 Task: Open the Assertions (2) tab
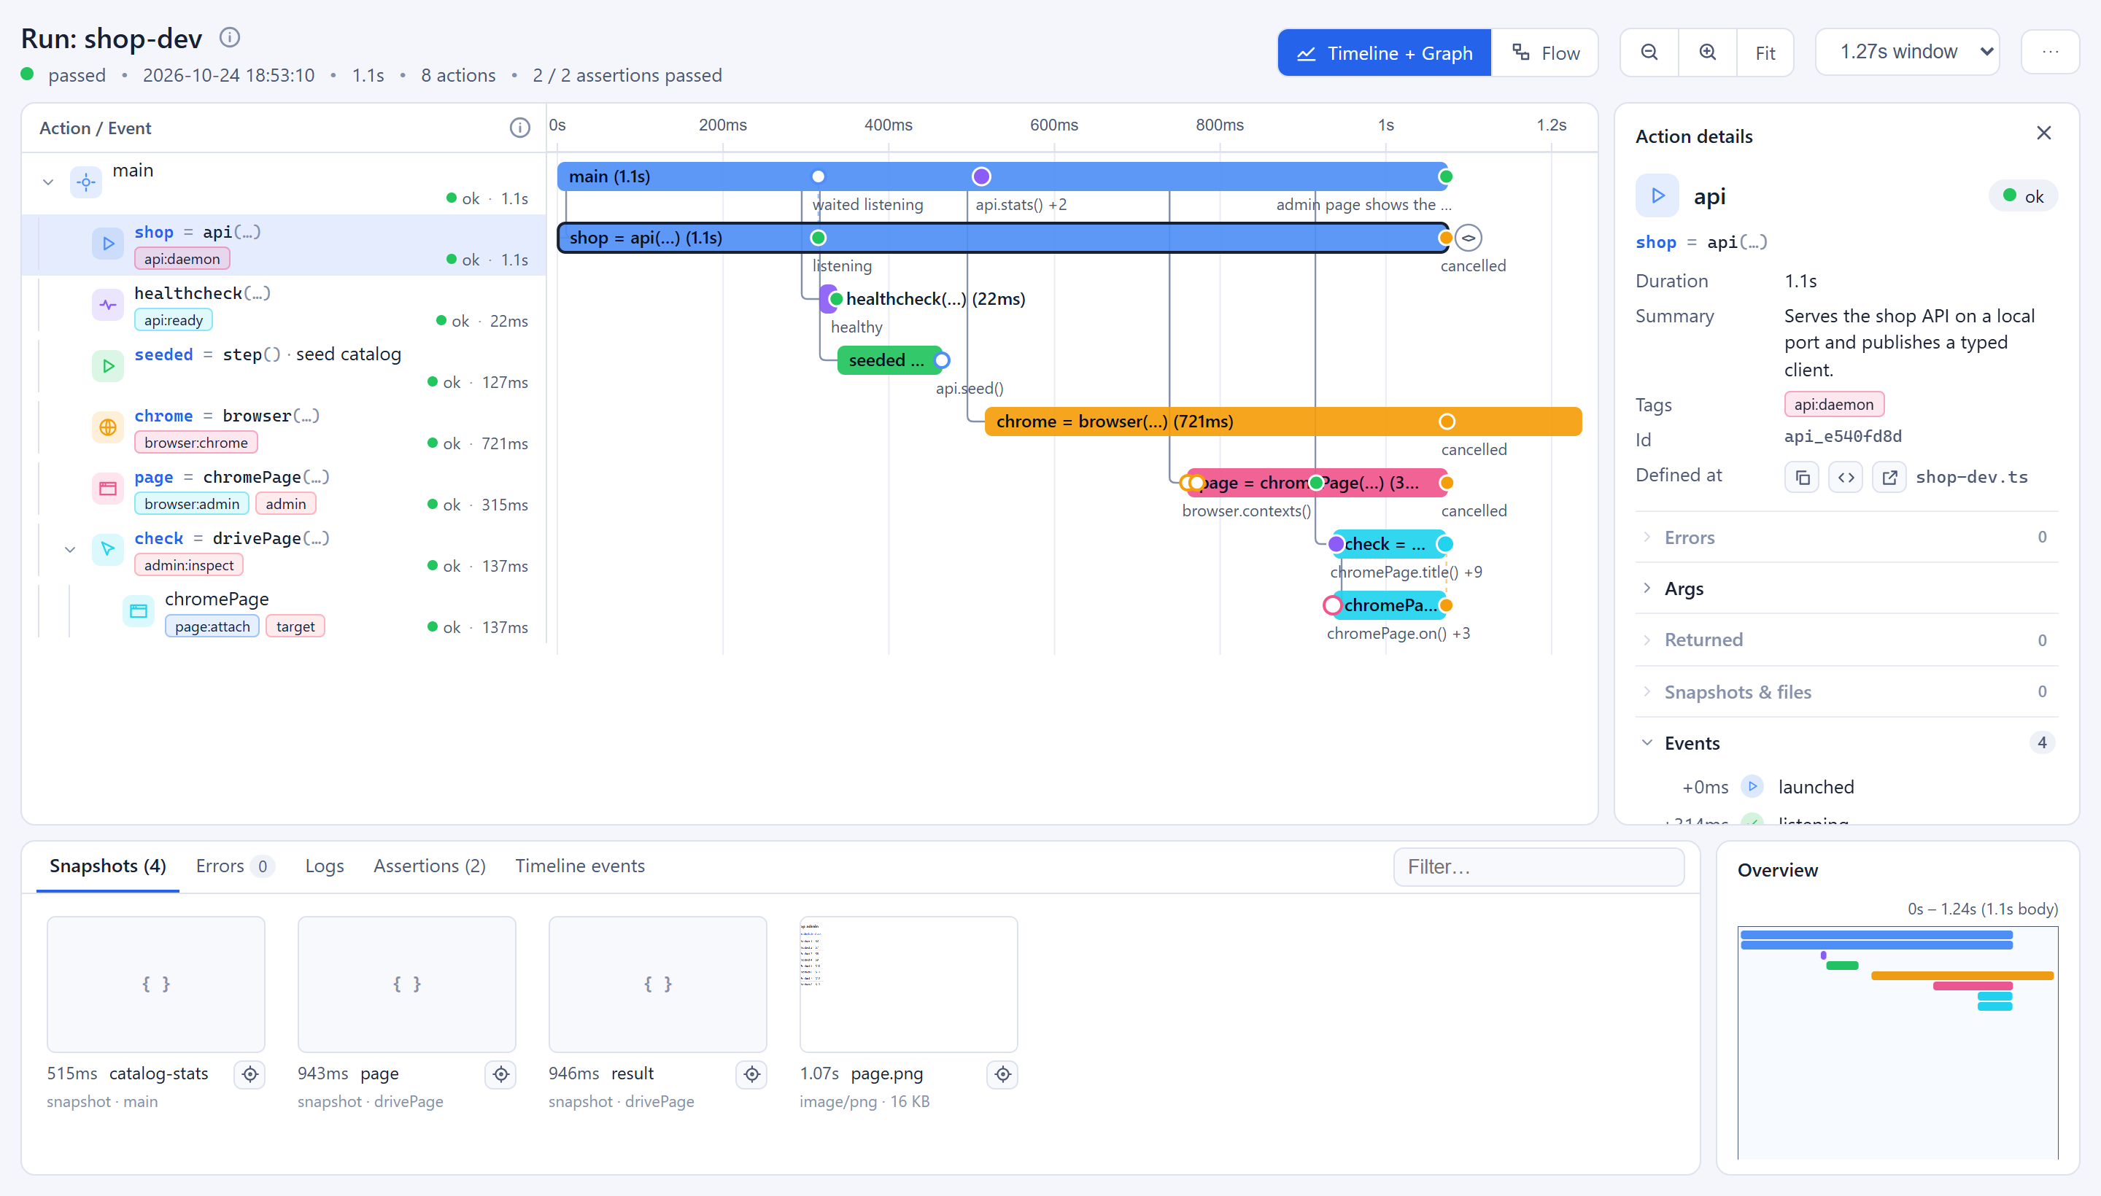point(429,866)
